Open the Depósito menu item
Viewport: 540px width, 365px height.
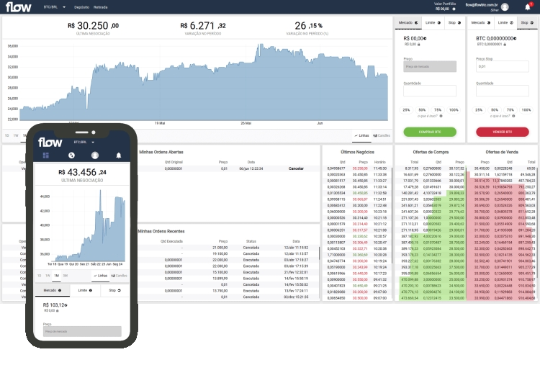point(81,7)
